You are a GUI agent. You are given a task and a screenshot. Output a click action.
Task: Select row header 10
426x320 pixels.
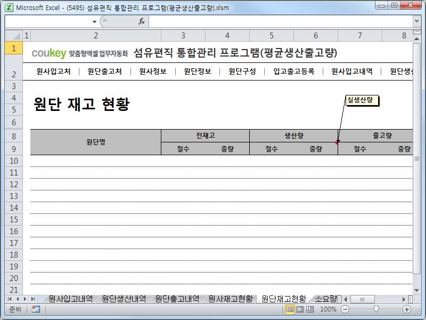pos(14,161)
